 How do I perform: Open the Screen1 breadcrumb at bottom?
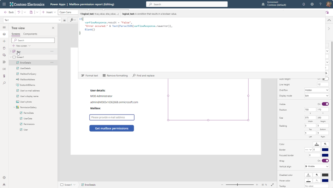tap(68, 184)
